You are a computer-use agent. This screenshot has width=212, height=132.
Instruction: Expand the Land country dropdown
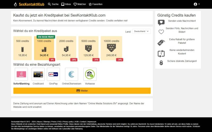142,31
